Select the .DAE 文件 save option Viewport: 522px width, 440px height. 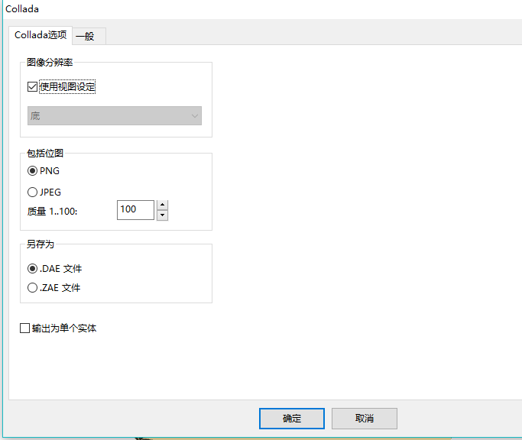(33, 269)
